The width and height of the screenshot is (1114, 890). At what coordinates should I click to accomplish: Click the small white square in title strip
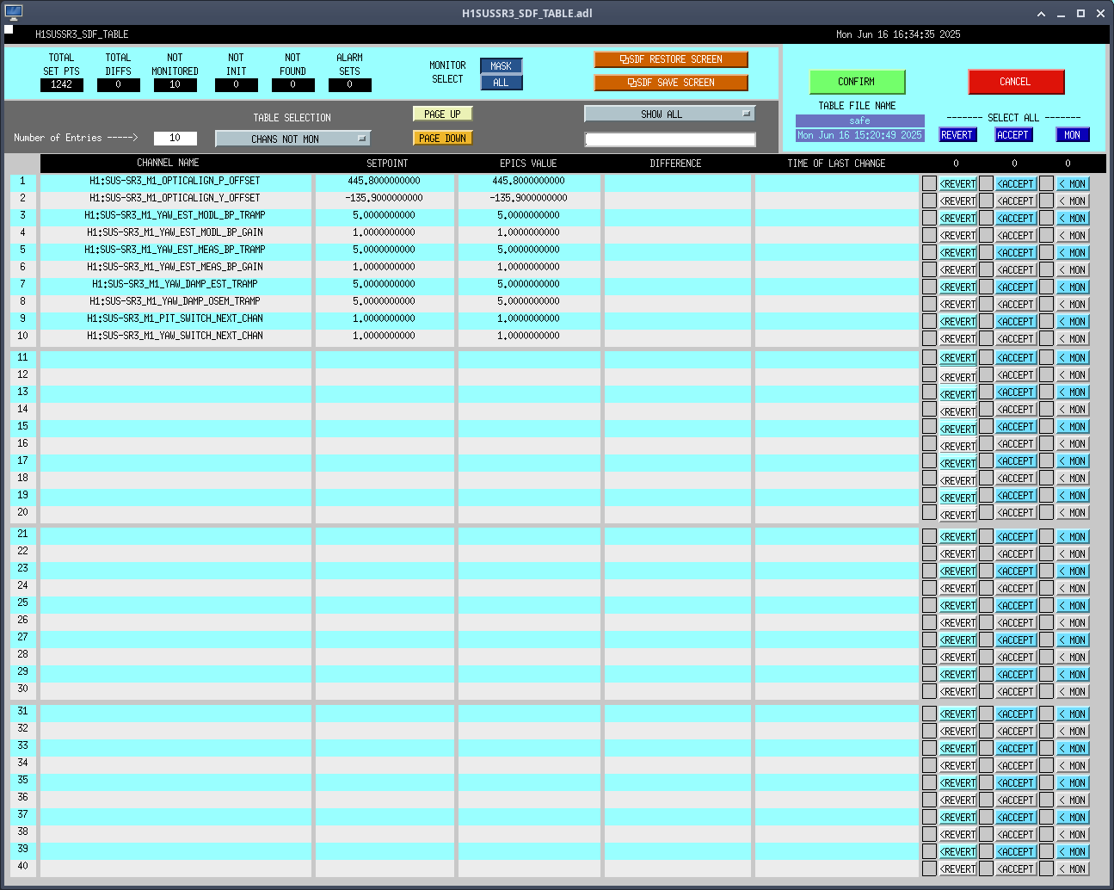pos(9,29)
